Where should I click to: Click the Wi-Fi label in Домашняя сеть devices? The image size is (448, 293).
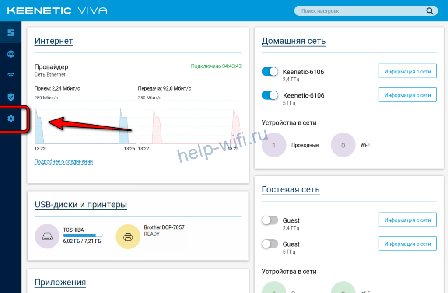coord(366,145)
